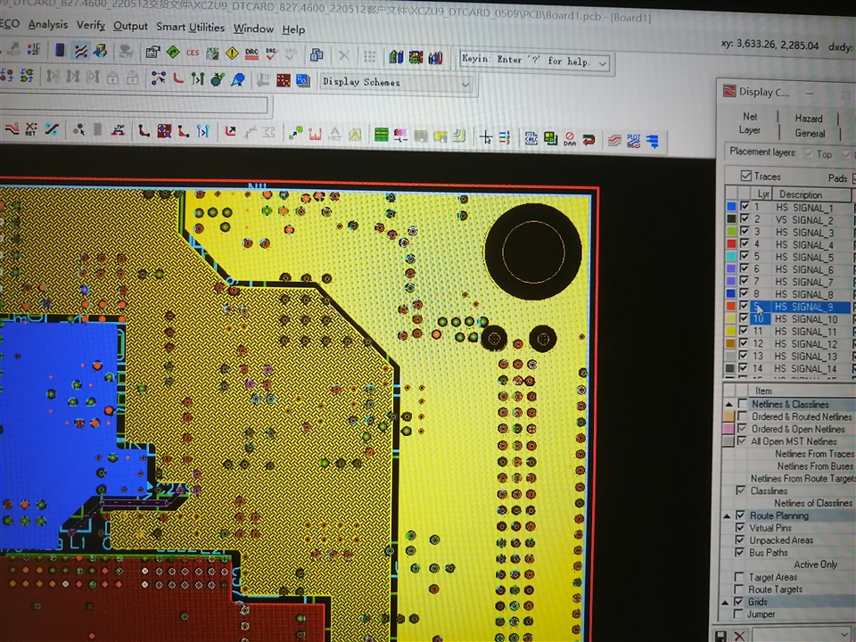Open the Keyin command dropdown arrow
This screenshot has width=856, height=642.
pyautogui.click(x=602, y=63)
